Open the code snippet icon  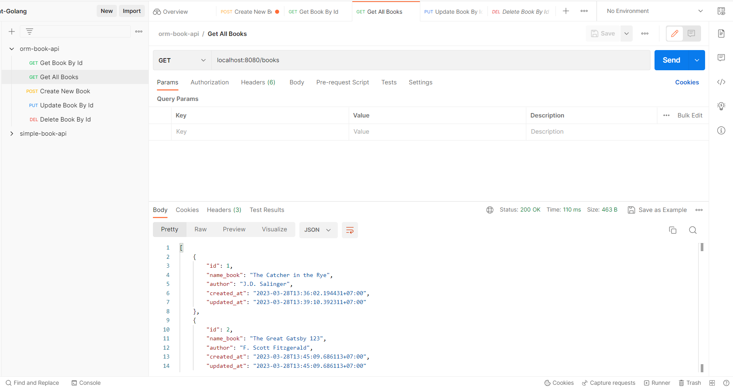tap(721, 82)
